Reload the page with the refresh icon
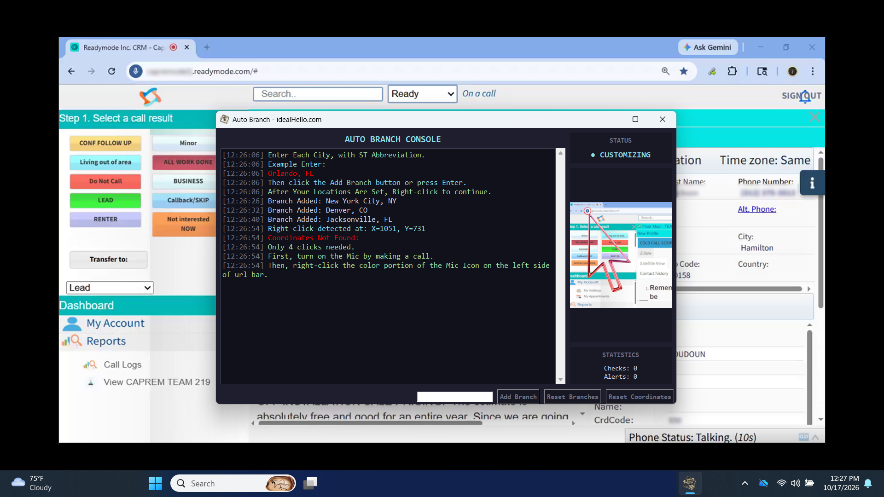 (x=111, y=71)
